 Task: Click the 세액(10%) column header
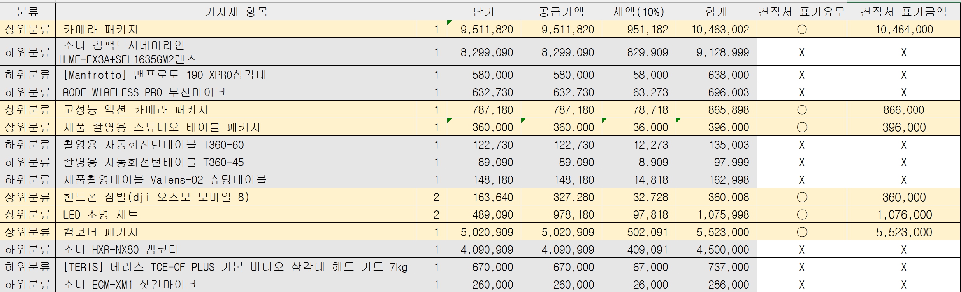tap(638, 12)
